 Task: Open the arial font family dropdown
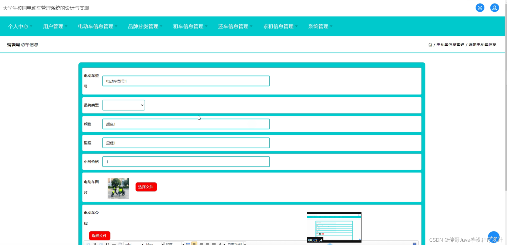[133, 244]
